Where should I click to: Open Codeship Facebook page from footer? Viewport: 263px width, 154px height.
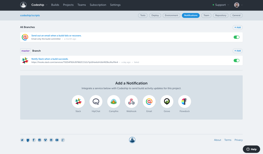(34, 140)
